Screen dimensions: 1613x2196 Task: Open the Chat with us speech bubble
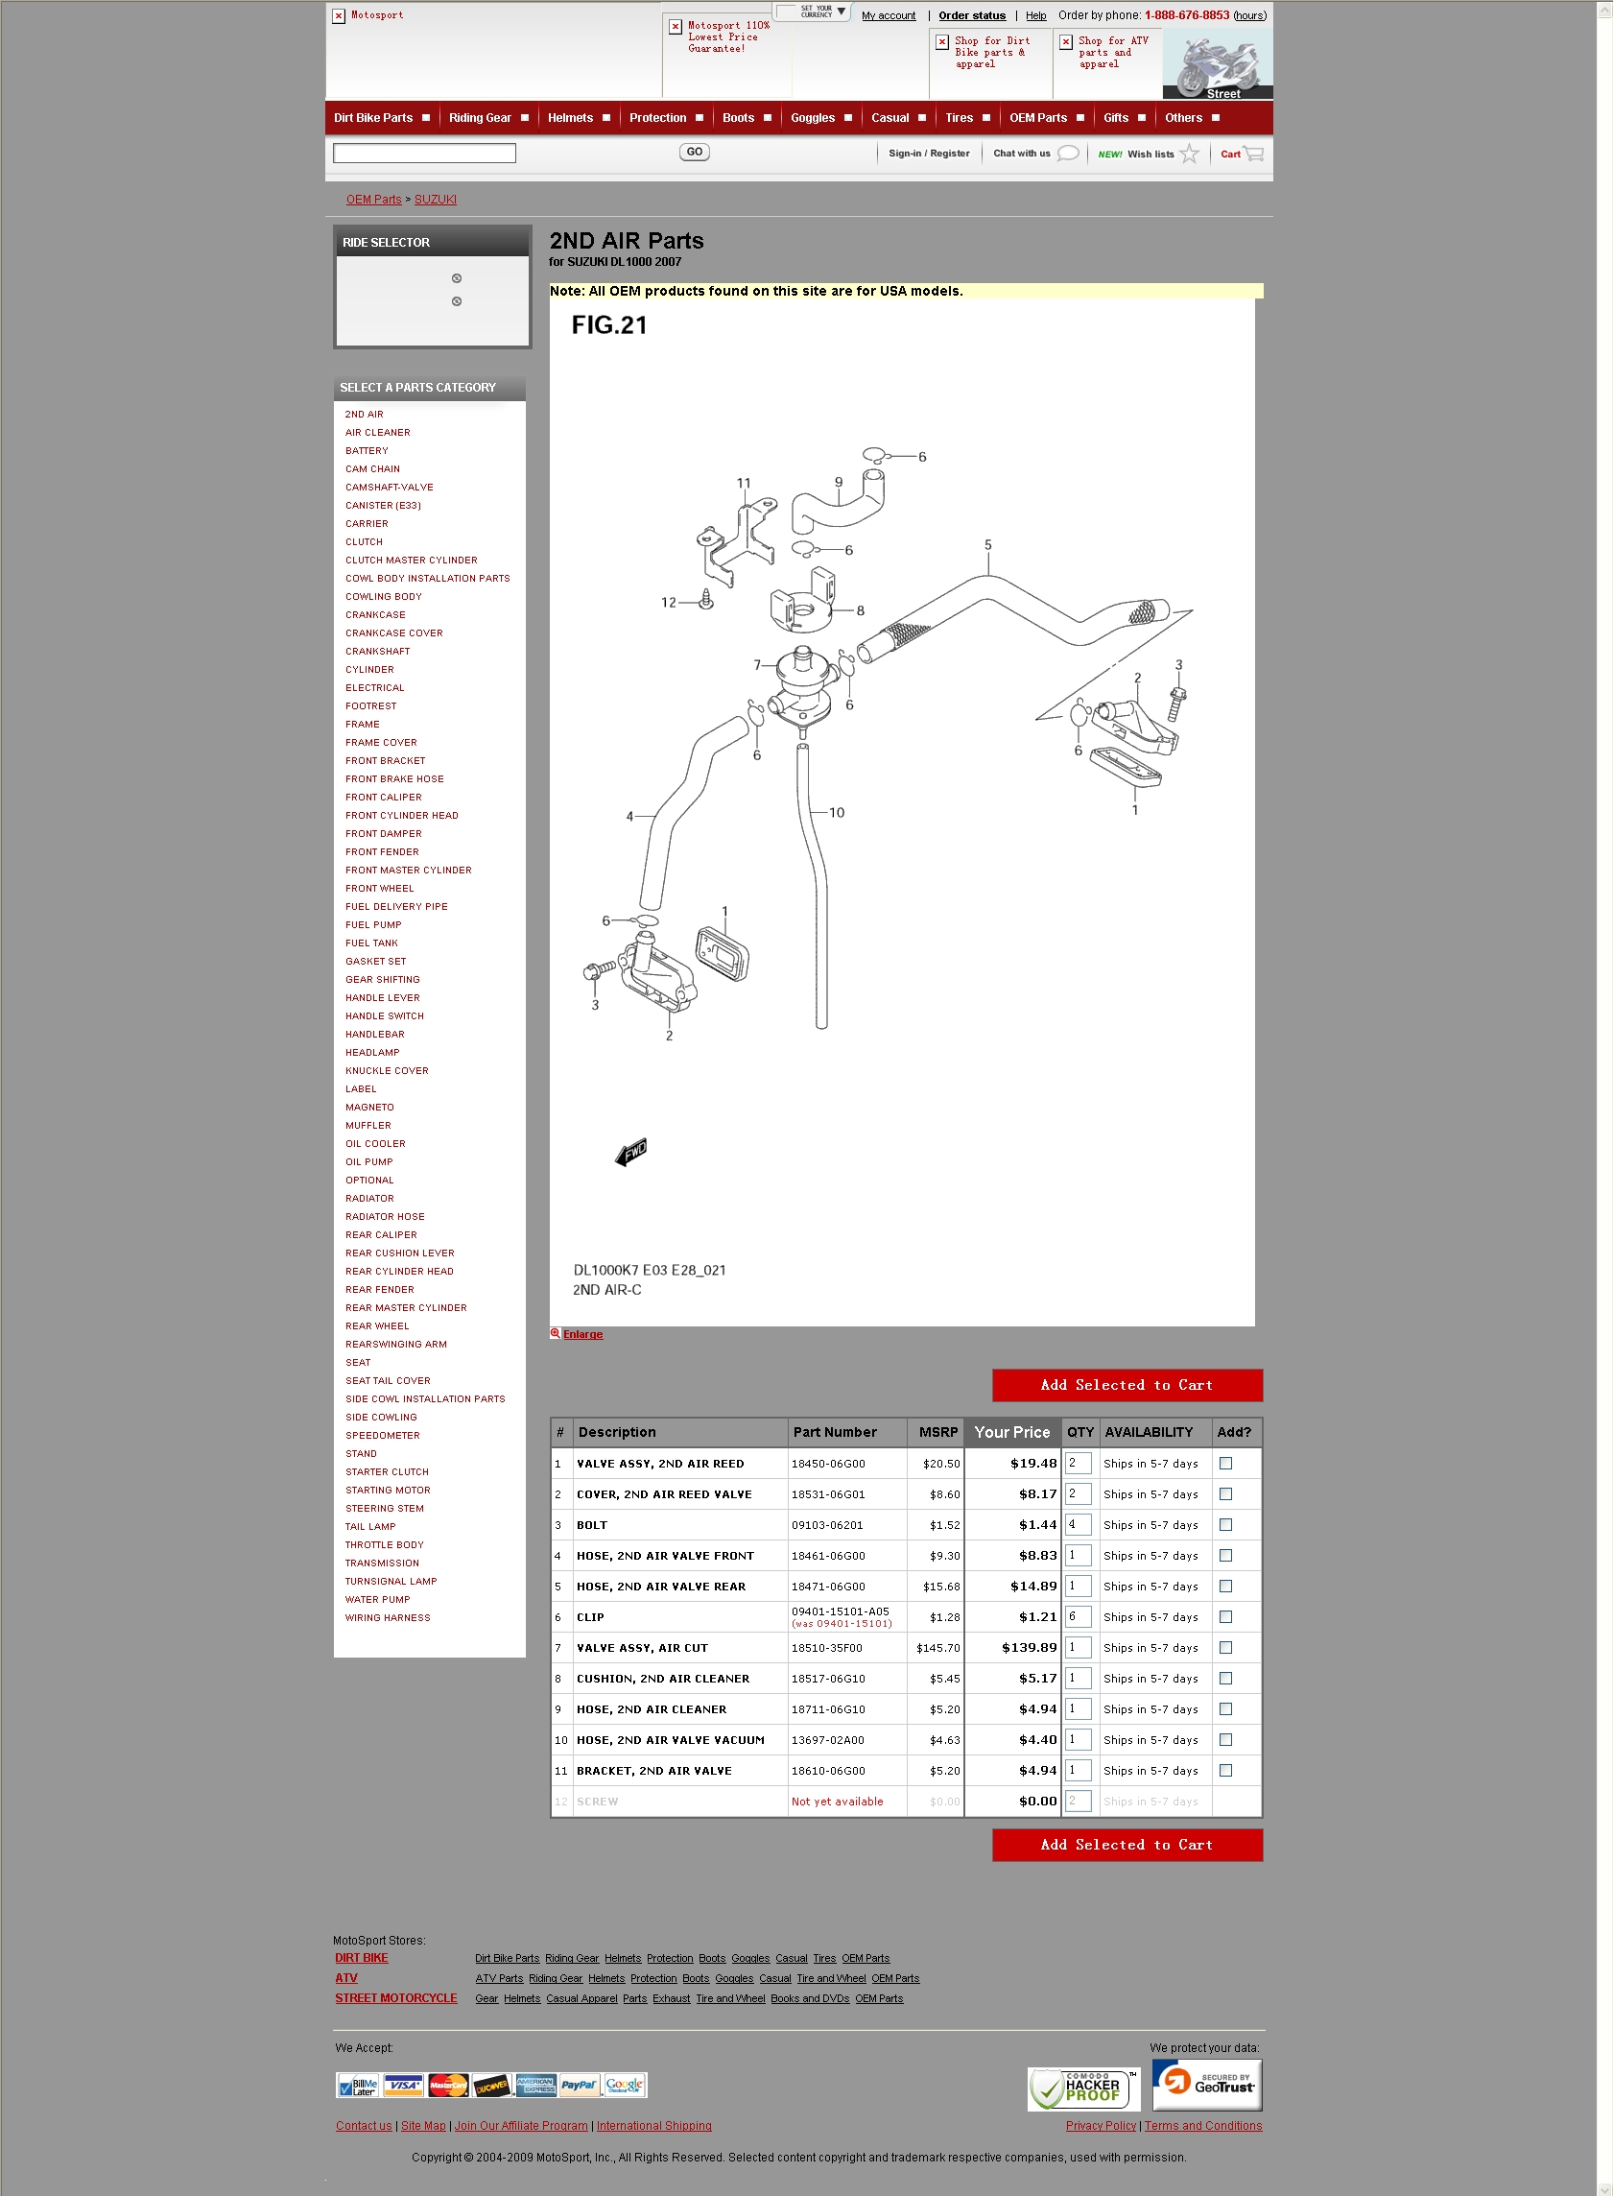click(x=1068, y=154)
